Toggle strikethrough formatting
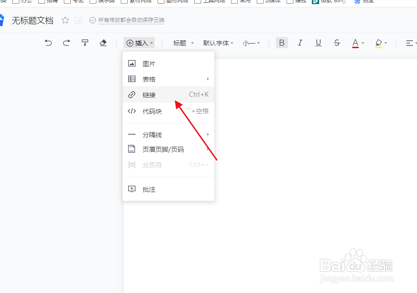Image resolution: width=417 pixels, height=293 pixels. click(x=337, y=43)
